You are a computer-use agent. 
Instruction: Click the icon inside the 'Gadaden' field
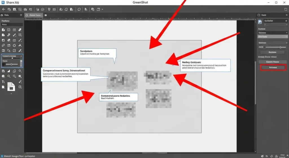click(286, 21)
